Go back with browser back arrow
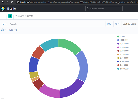 [x=3, y=2]
